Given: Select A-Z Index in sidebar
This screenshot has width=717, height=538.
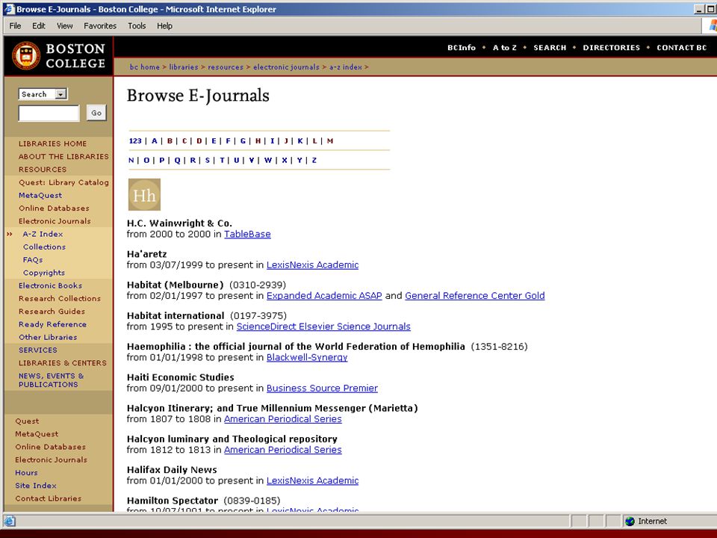Looking at the screenshot, I should (43, 234).
